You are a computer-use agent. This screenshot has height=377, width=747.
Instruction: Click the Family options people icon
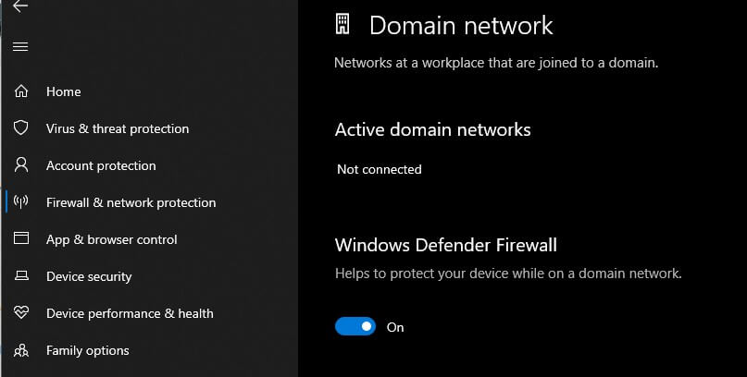[x=21, y=350]
